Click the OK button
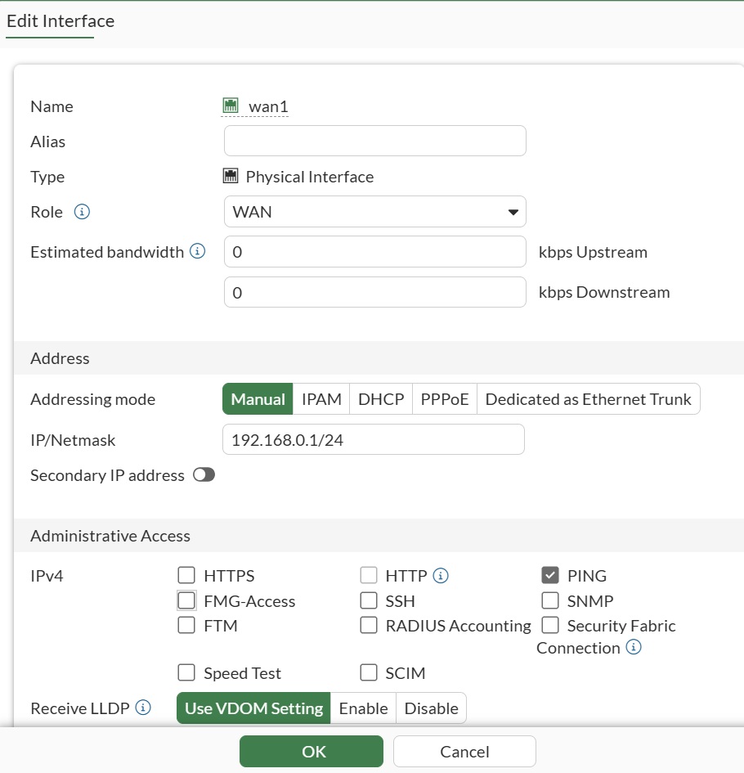This screenshot has height=773, width=744. tap(311, 751)
